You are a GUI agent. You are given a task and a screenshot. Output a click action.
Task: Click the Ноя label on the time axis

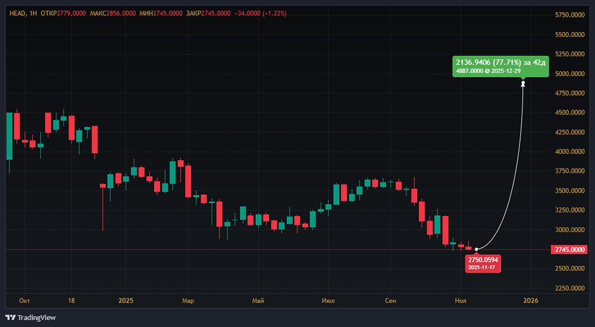pyautogui.click(x=461, y=301)
